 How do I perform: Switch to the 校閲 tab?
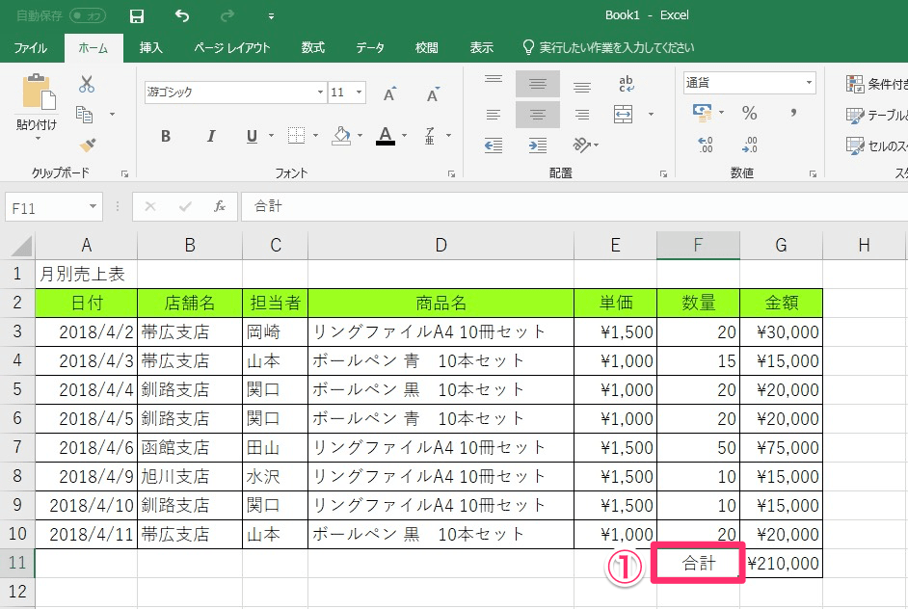[427, 48]
